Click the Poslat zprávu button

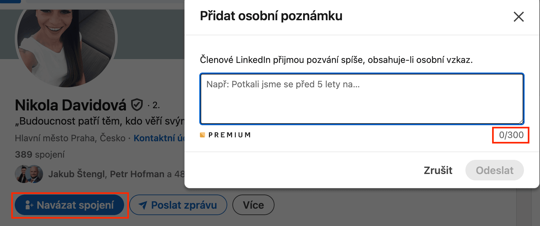pyautogui.click(x=178, y=205)
